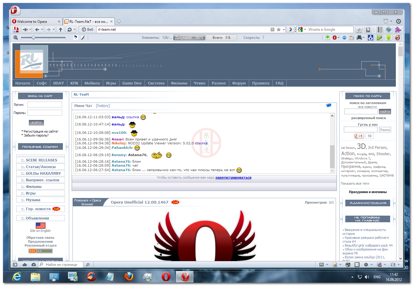
Task: Click the clock history icon near tab bar
Action: (399, 21)
